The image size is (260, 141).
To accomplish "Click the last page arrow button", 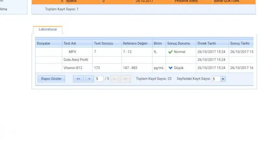I will coord(125,79).
